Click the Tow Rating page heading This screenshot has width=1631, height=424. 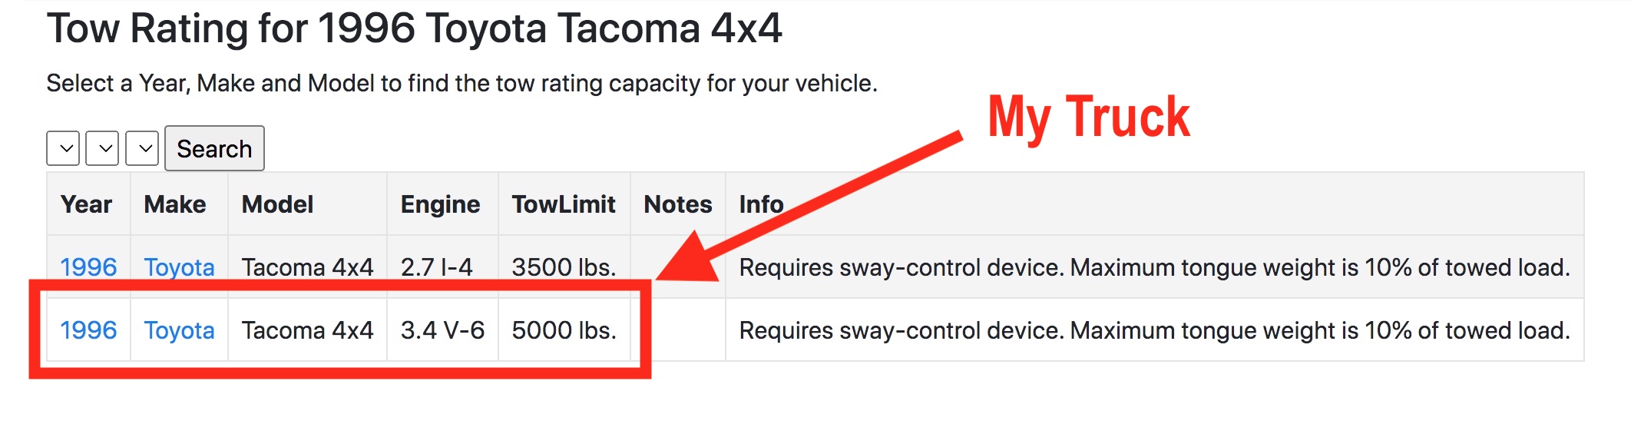click(x=415, y=29)
